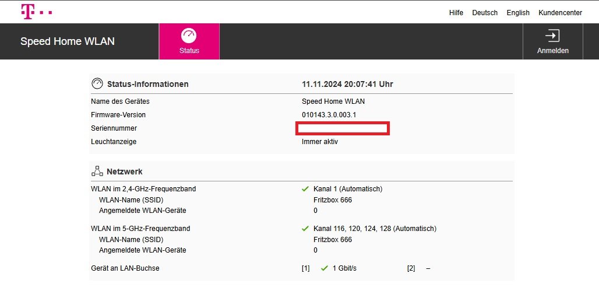The width and height of the screenshot is (599, 308).
Task: Select the device name value Speed Home WLAN
Action: (333, 101)
